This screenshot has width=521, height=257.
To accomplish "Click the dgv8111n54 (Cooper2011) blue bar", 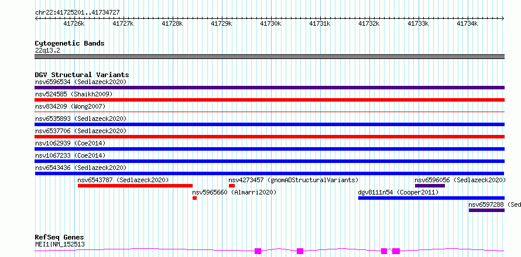I will tap(431, 198).
